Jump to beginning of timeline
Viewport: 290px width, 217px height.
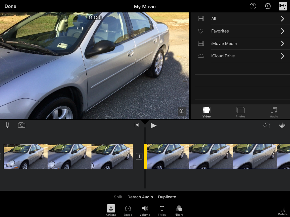tap(137, 125)
